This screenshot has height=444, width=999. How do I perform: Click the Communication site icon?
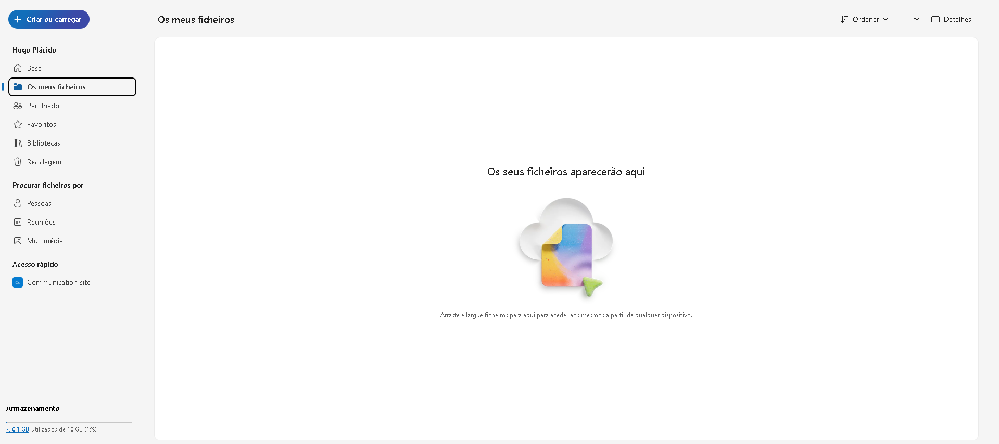18,282
